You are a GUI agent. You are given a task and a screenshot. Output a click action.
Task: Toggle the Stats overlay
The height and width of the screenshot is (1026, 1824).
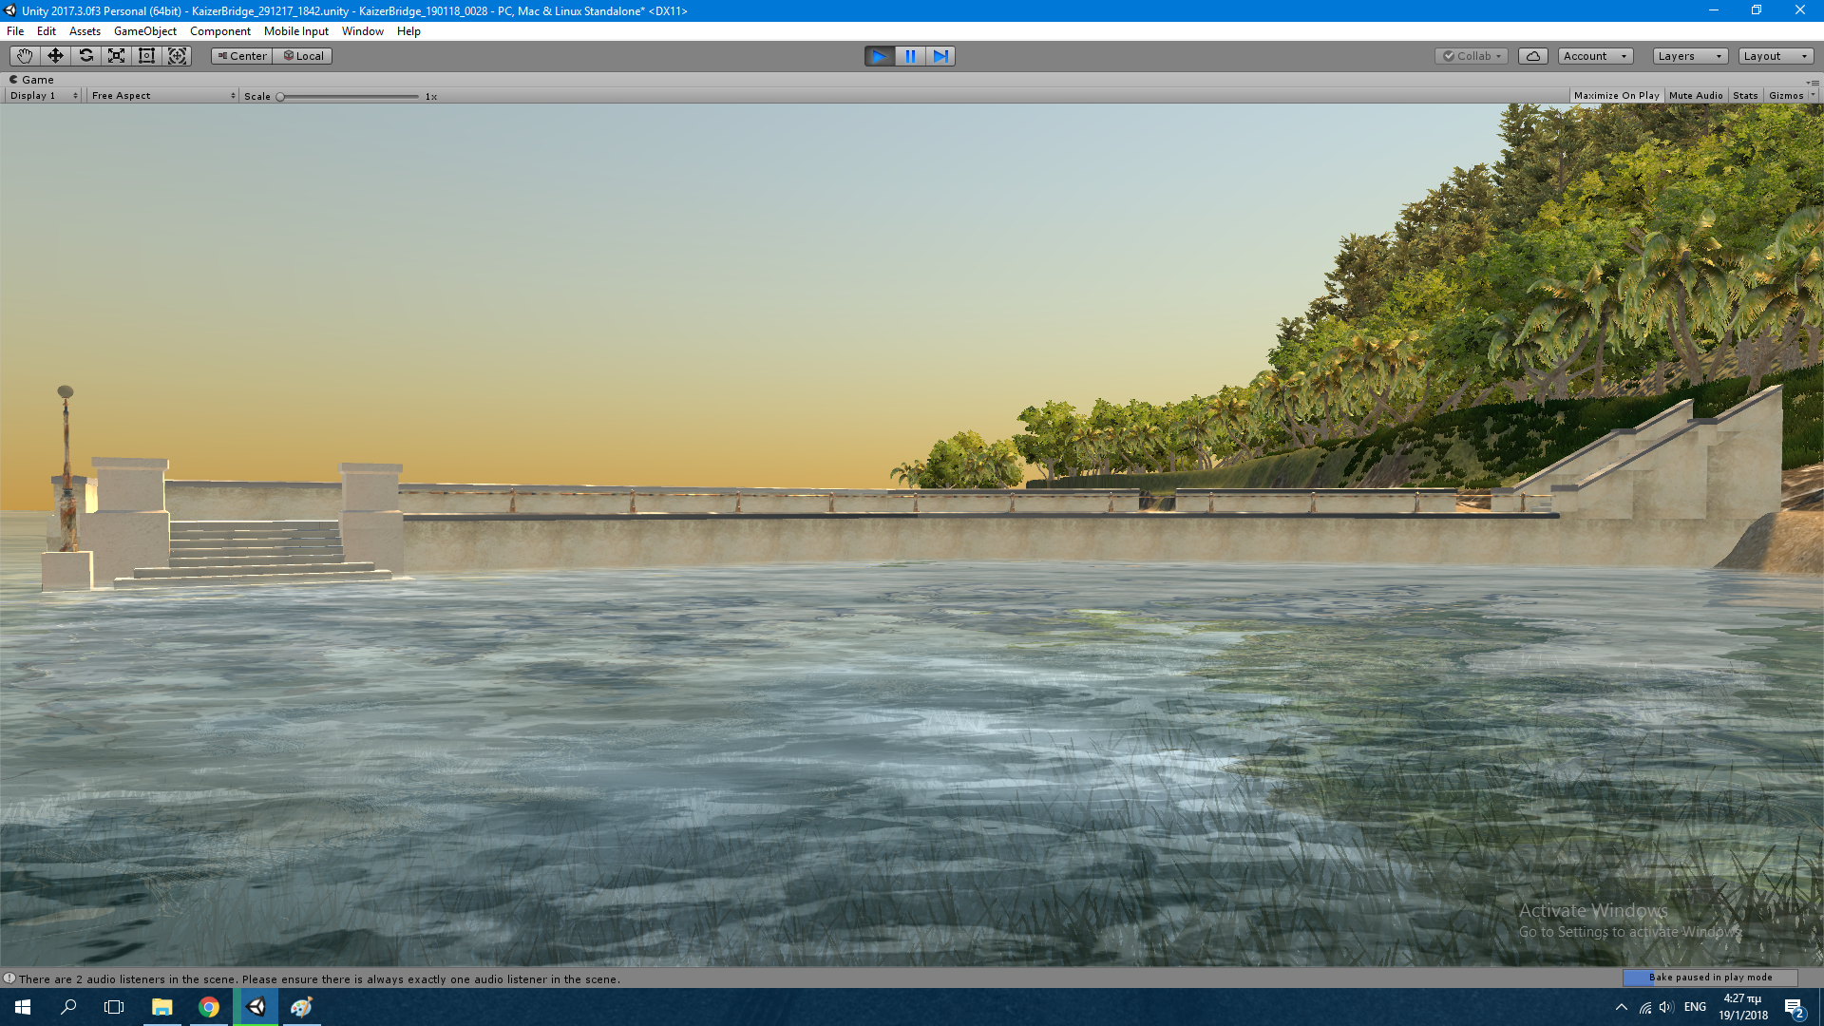tap(1745, 96)
